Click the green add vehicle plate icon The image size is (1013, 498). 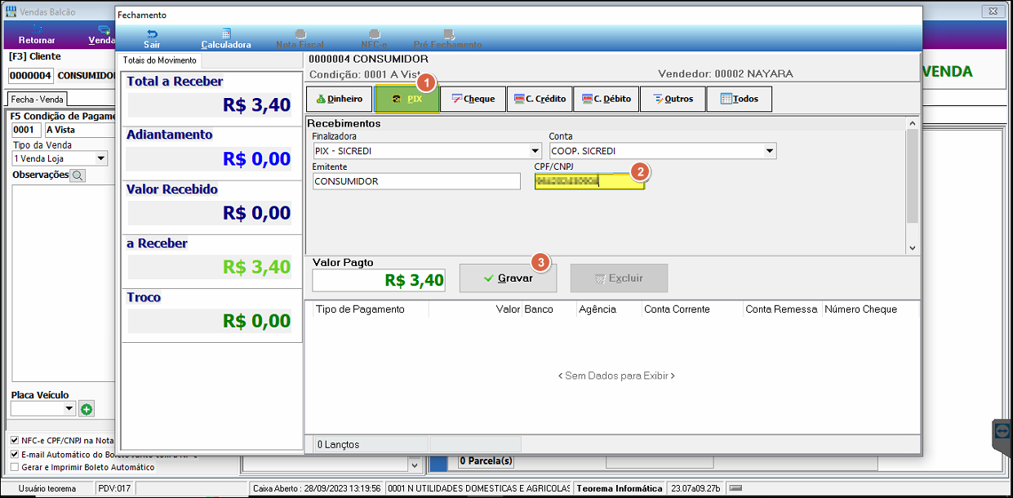87,409
